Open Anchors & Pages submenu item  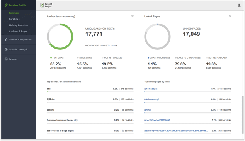click(18, 31)
